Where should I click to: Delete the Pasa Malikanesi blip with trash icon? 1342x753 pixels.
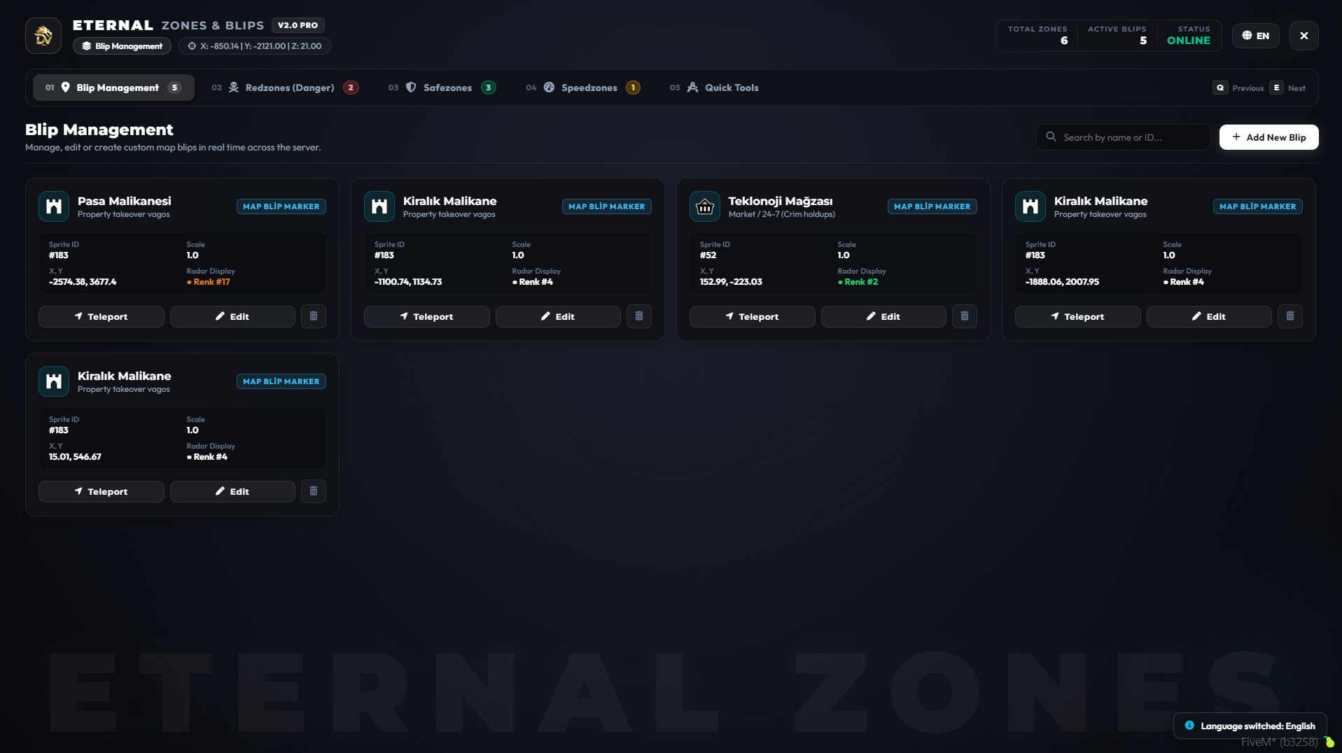(314, 316)
